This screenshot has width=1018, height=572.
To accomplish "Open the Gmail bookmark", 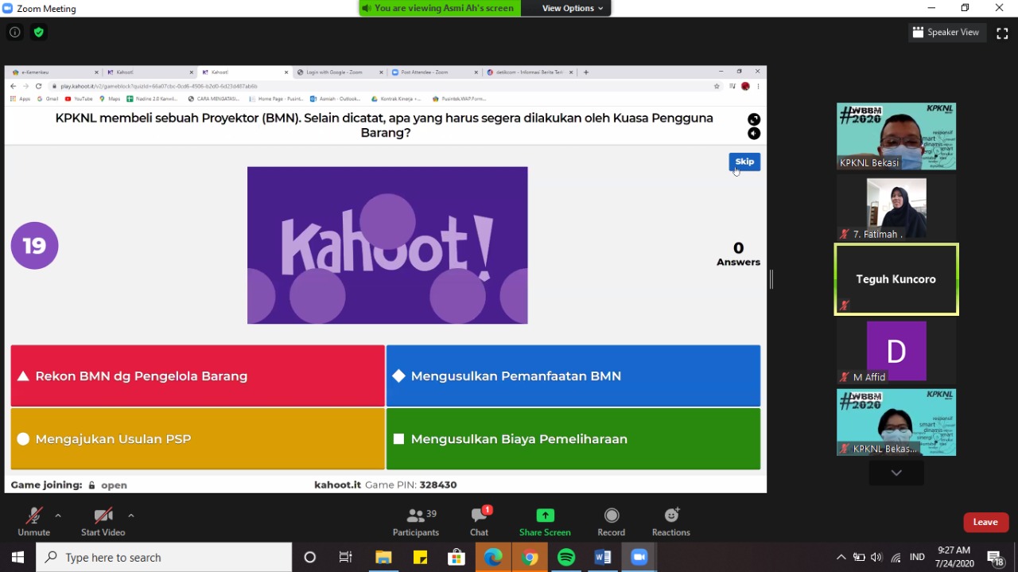I will coord(47,99).
